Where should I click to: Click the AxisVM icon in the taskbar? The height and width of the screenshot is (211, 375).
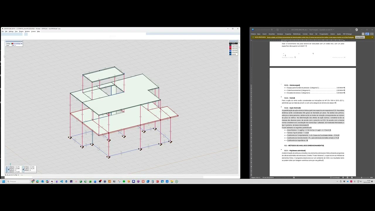pos(52,181)
